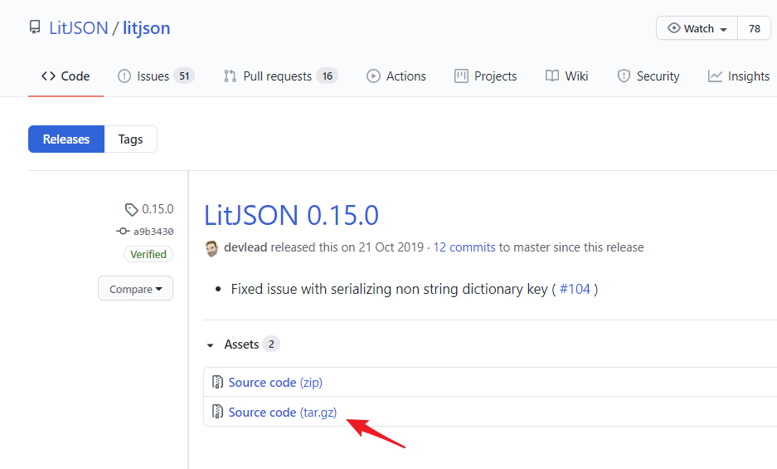Click the Insights graph icon
Viewport: 777px width, 469px height.
715,76
